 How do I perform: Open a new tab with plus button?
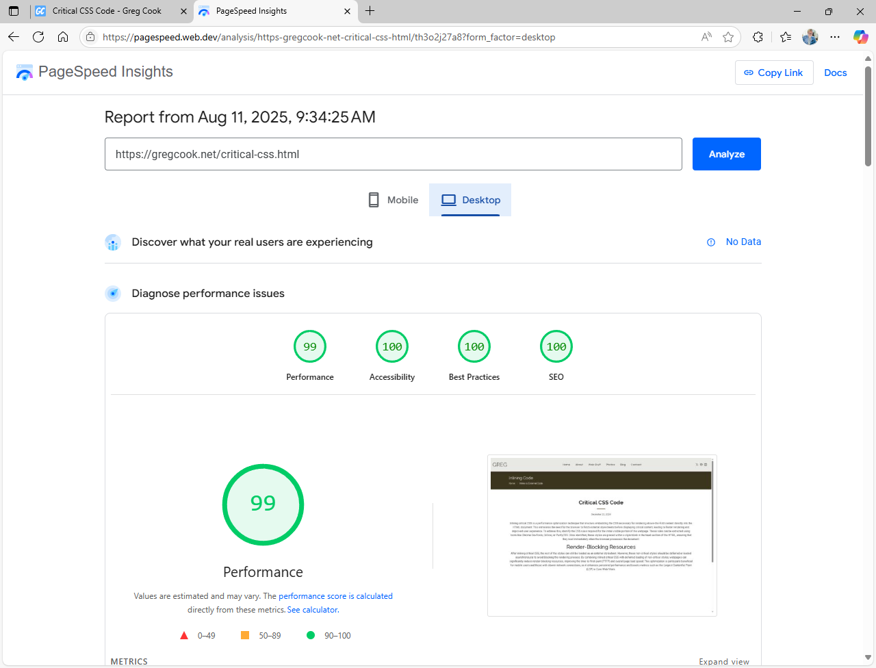pyautogui.click(x=370, y=11)
